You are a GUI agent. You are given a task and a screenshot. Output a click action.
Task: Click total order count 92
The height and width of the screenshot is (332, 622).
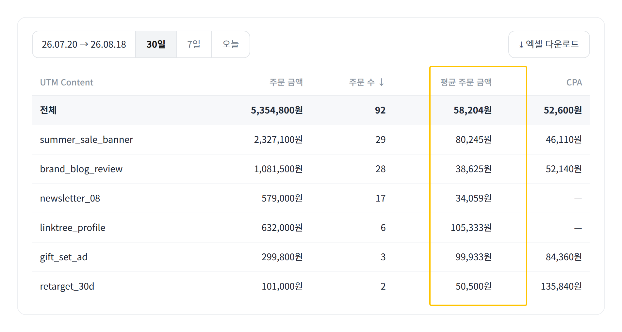tap(380, 110)
